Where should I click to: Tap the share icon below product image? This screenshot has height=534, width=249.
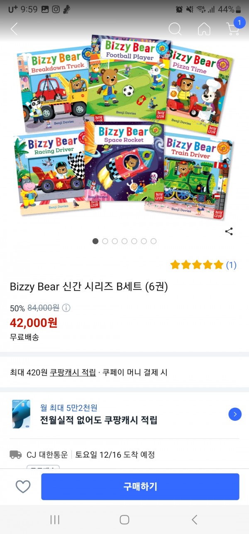229,232
